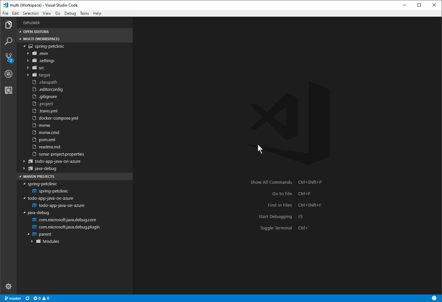Viewport: 442px width, 302px height.
Task: Open Source Control view with badge 2
Action: (8, 58)
